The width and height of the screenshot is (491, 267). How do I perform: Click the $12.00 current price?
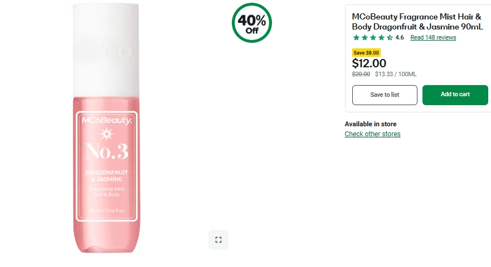click(369, 63)
